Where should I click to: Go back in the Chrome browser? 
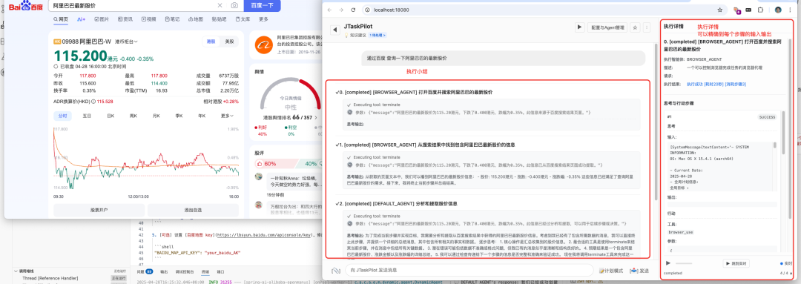tap(330, 10)
